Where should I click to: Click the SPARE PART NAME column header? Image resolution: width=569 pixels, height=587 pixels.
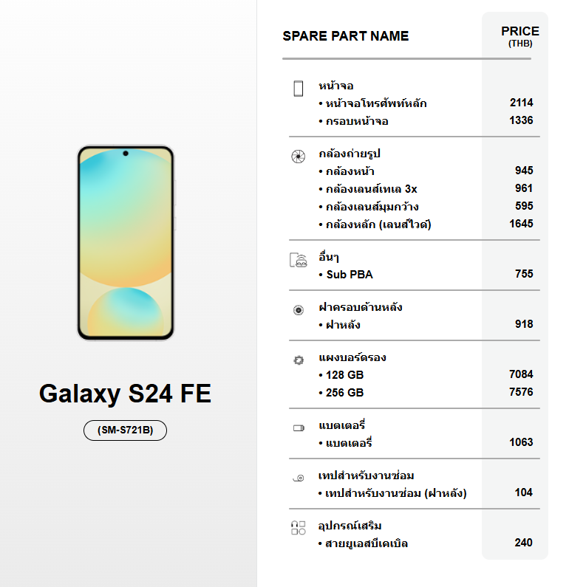[x=345, y=36]
